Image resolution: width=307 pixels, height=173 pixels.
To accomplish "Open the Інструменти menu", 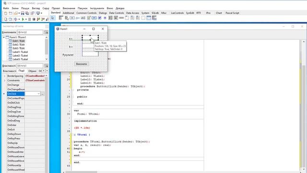I will pyautogui.click(x=97, y=8).
